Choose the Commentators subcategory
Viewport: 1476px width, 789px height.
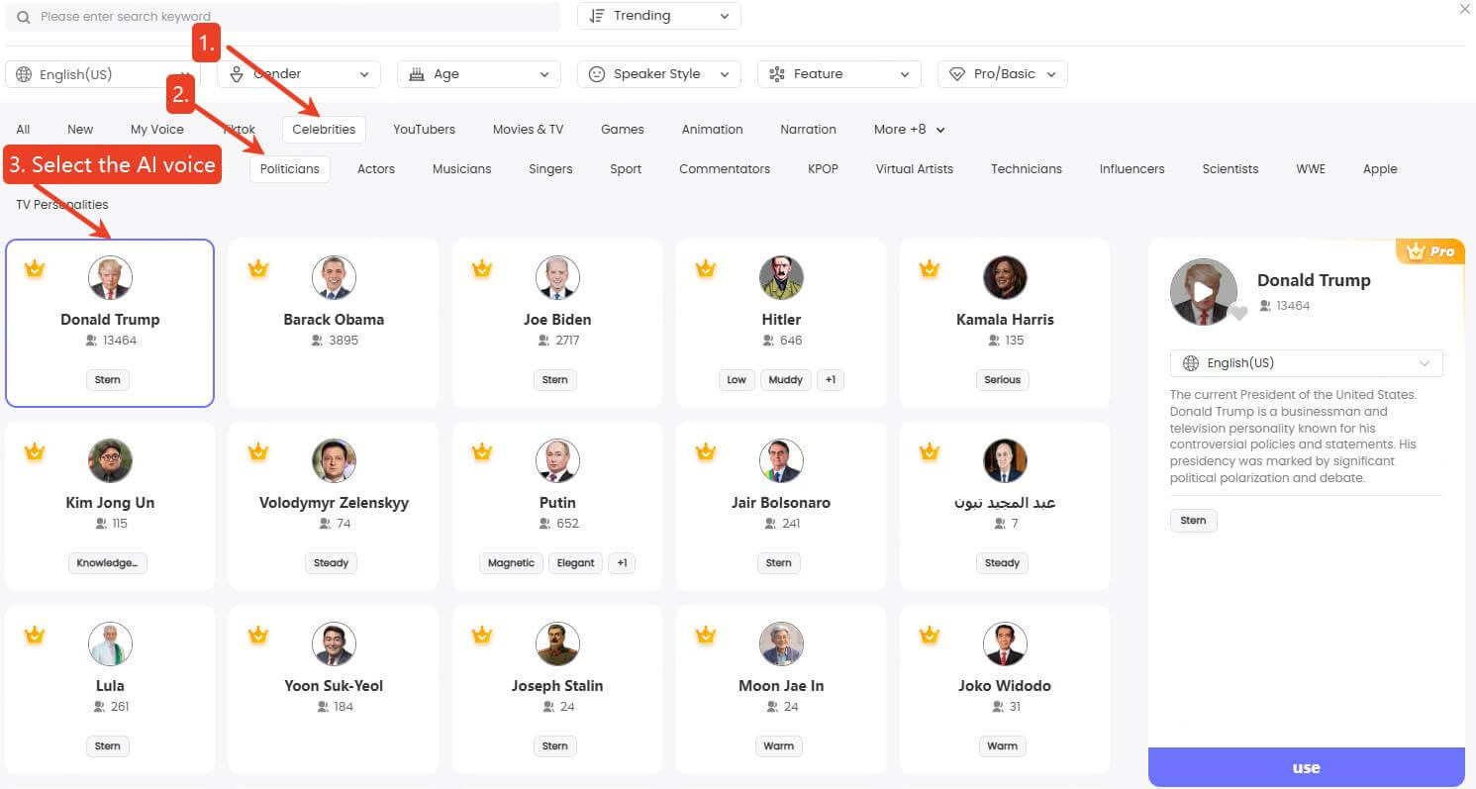point(725,169)
